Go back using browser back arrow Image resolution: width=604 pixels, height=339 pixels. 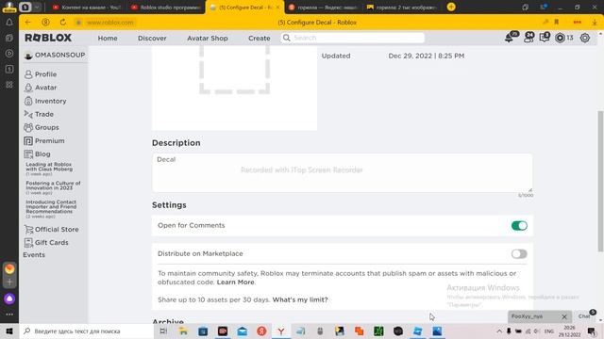(x=27, y=23)
